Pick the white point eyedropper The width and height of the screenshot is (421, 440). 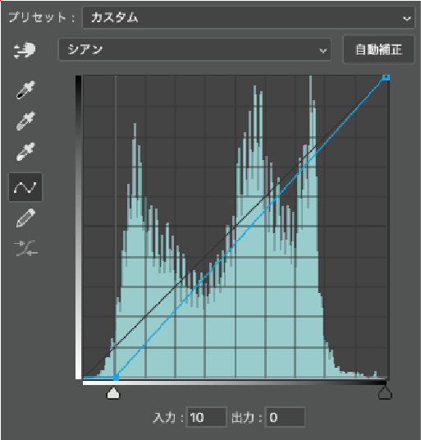pyautogui.click(x=25, y=152)
